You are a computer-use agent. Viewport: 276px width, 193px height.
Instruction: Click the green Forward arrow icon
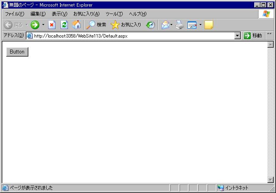pyautogui.click(x=35, y=25)
